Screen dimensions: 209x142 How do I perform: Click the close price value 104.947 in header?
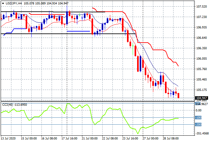[x=63, y=3]
